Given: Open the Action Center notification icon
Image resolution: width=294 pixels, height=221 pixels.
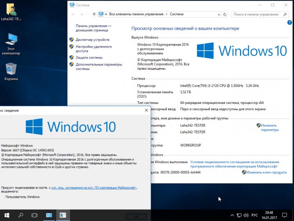Looking at the screenshot, I should pos(284,215).
